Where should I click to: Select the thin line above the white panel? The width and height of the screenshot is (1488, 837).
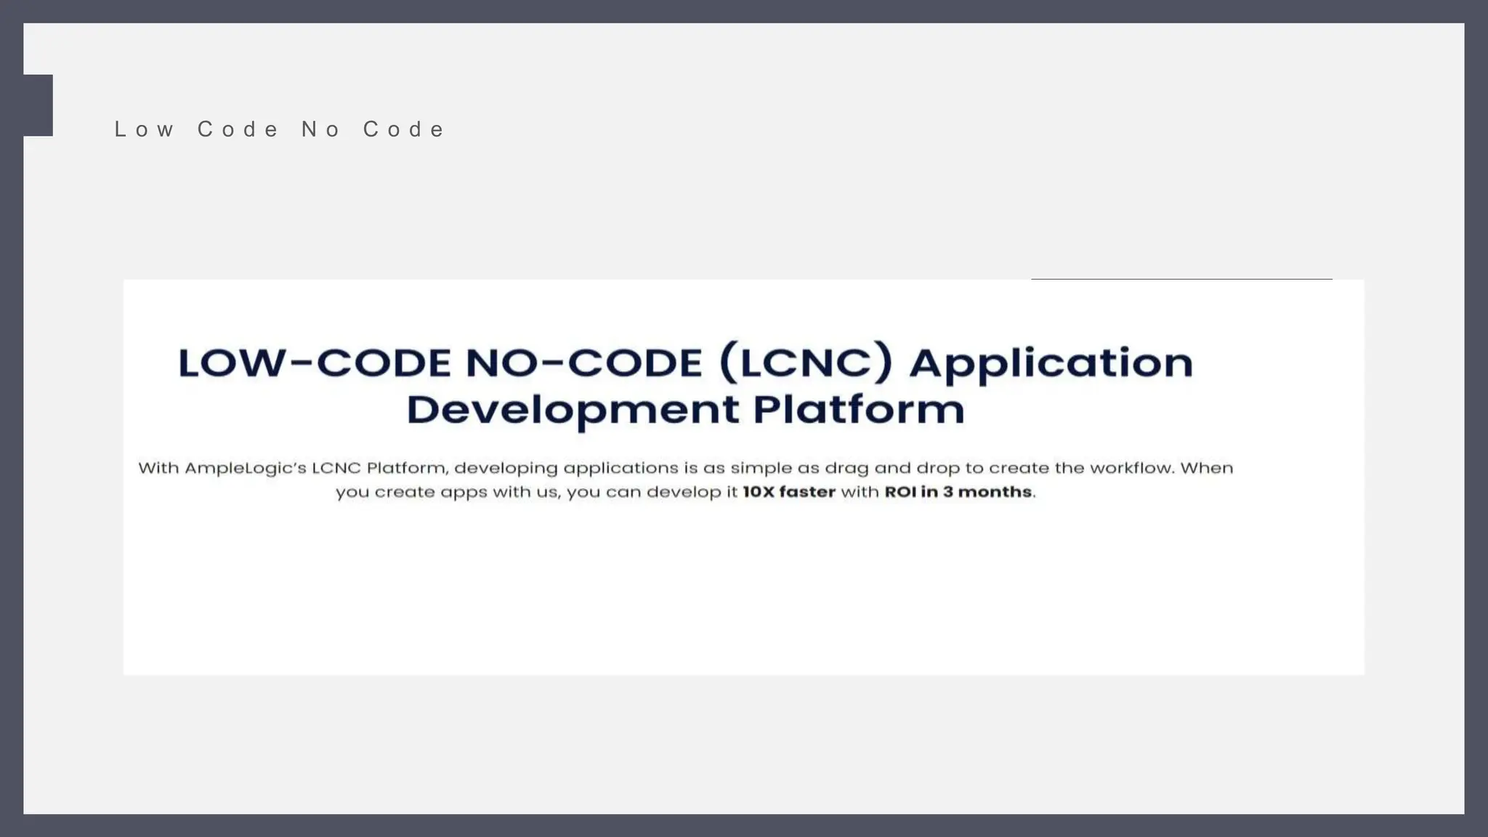[x=1181, y=279]
